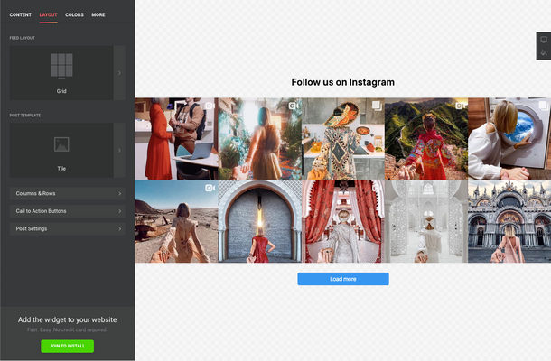Open post of woman among tropical plants
551x361 pixels.
pos(259,139)
